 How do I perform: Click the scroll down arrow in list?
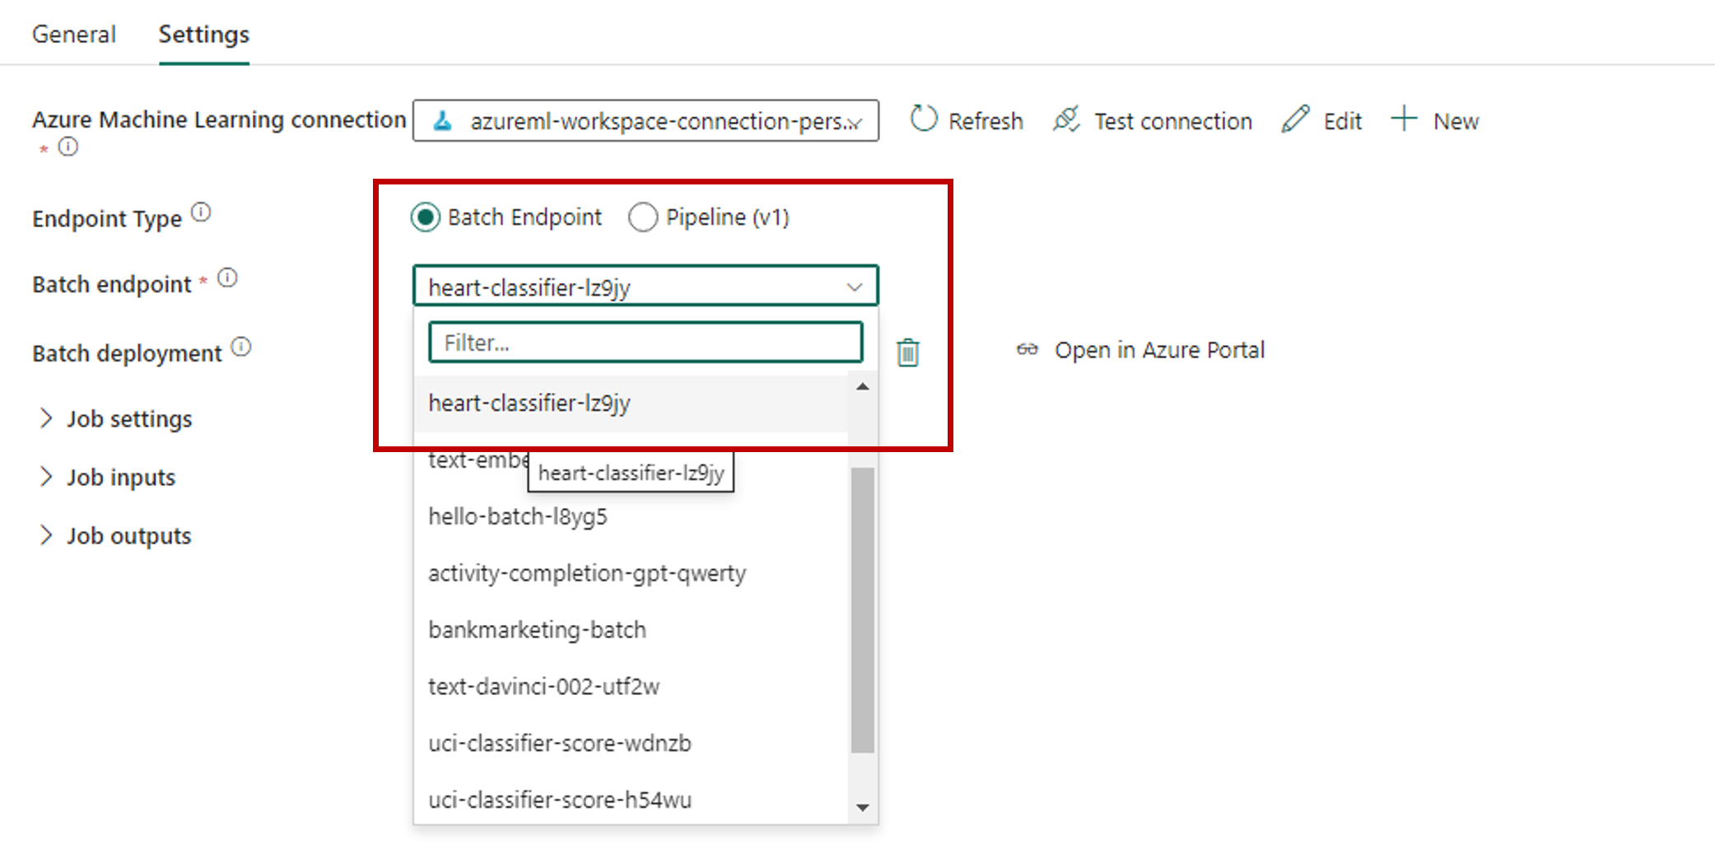(862, 807)
